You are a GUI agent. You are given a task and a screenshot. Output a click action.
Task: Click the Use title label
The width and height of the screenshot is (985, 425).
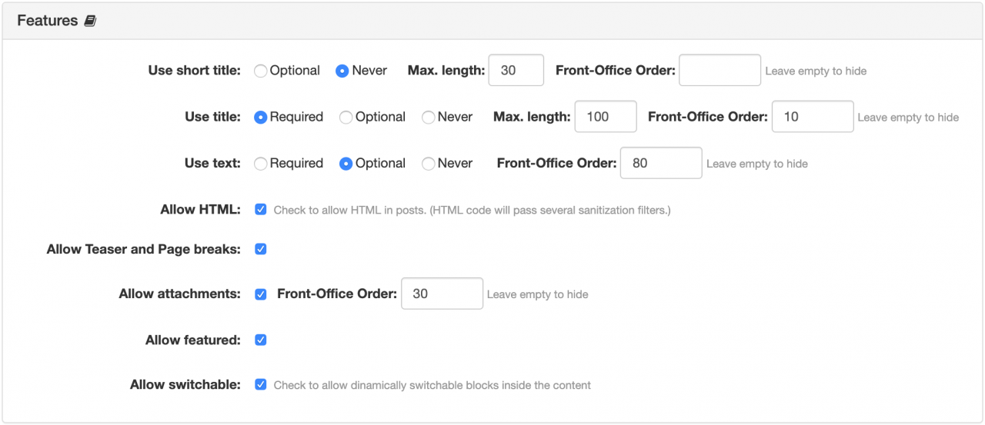(x=213, y=117)
